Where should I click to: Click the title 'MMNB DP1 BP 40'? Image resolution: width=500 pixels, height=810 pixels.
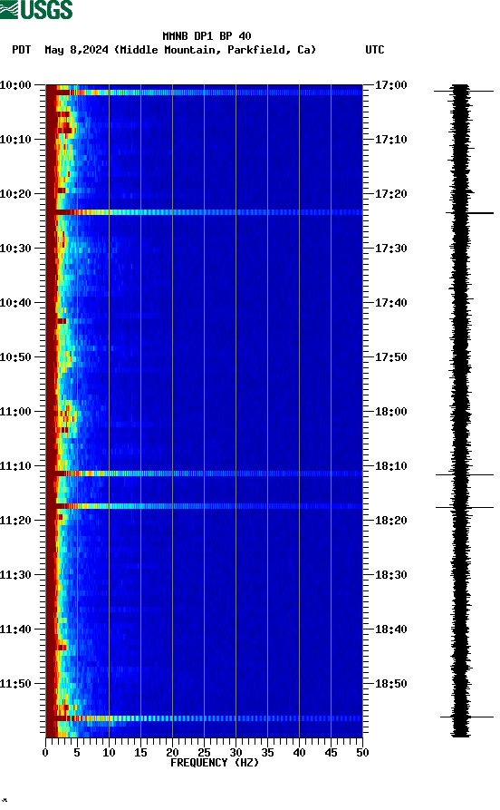207,36
